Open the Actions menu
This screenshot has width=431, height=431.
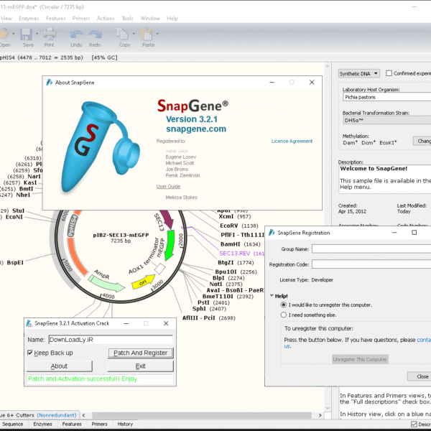pos(106,19)
